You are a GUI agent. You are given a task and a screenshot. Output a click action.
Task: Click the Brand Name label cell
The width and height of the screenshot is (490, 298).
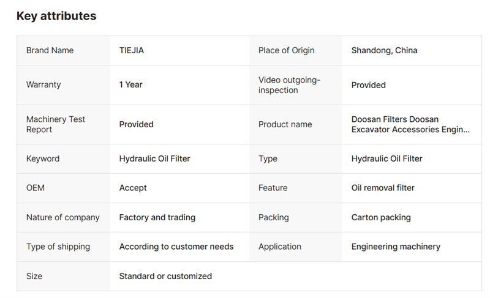coord(50,51)
